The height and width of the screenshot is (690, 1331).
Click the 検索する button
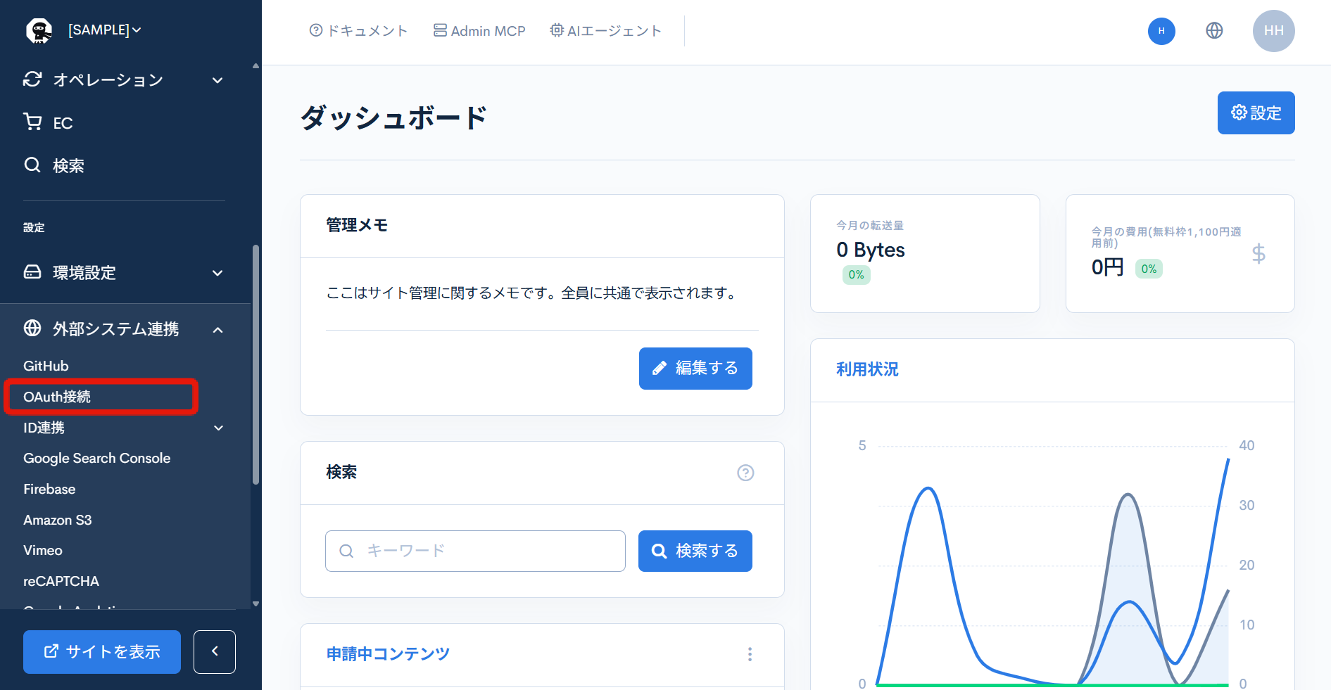pos(695,551)
